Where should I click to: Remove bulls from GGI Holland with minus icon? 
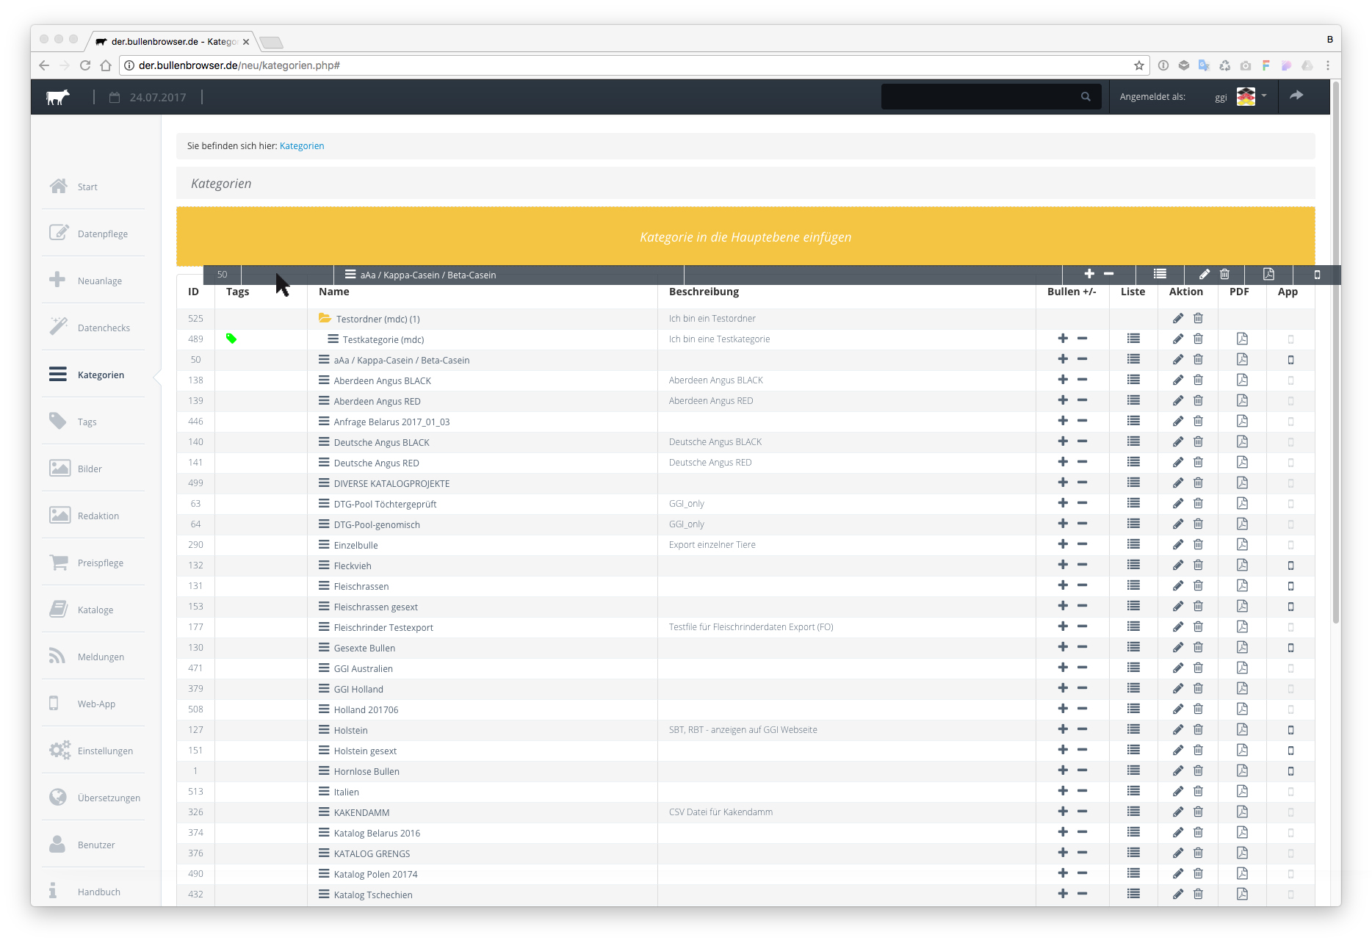point(1082,688)
